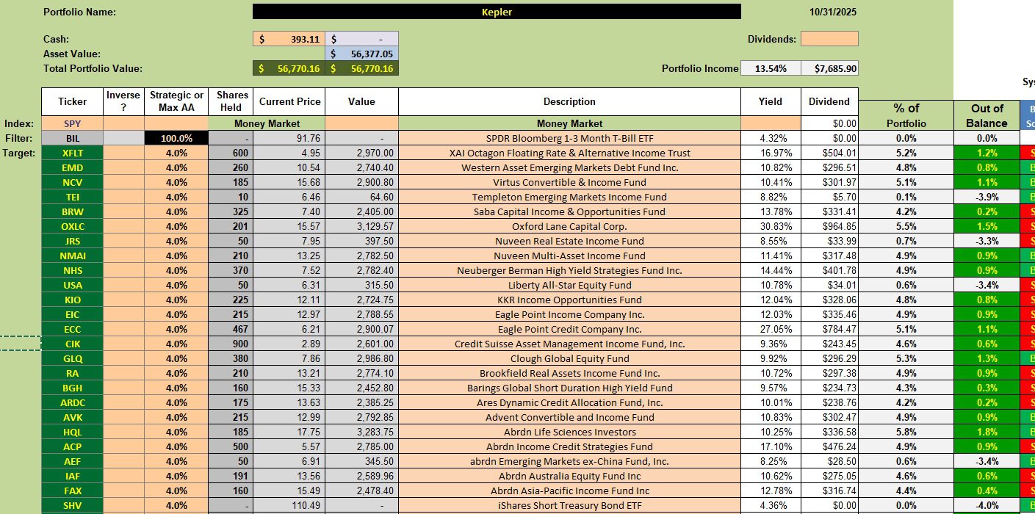Select the OXLC ticker cell
Image resolution: width=1035 pixels, height=514 pixels.
pyautogui.click(x=72, y=226)
